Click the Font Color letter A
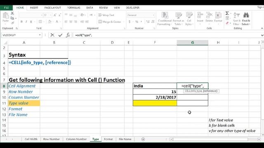Viewport: 264px width, 148px height. 57,22
